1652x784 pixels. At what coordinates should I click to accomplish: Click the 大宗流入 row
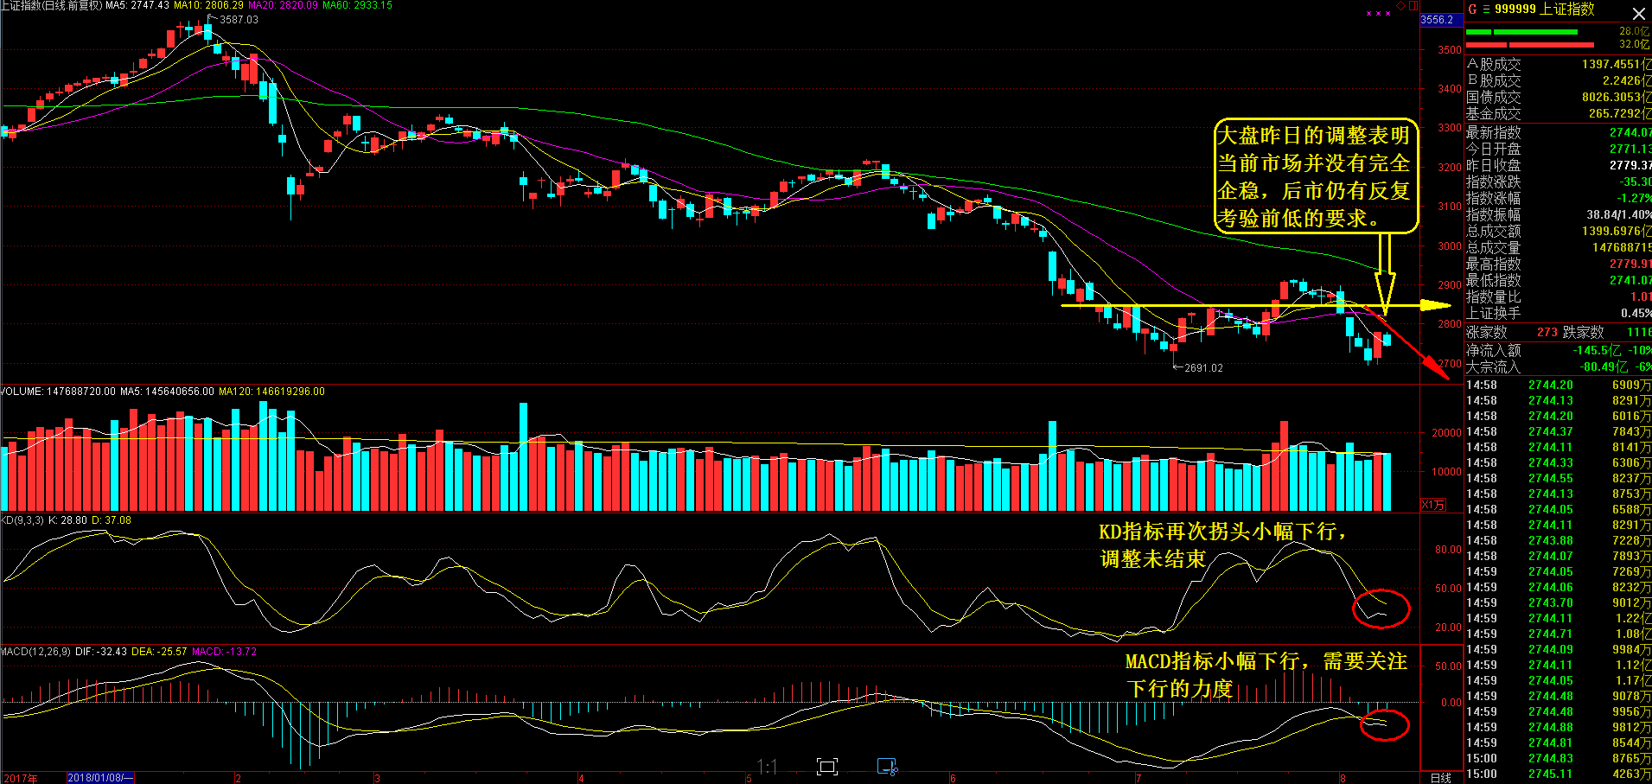(1558, 367)
